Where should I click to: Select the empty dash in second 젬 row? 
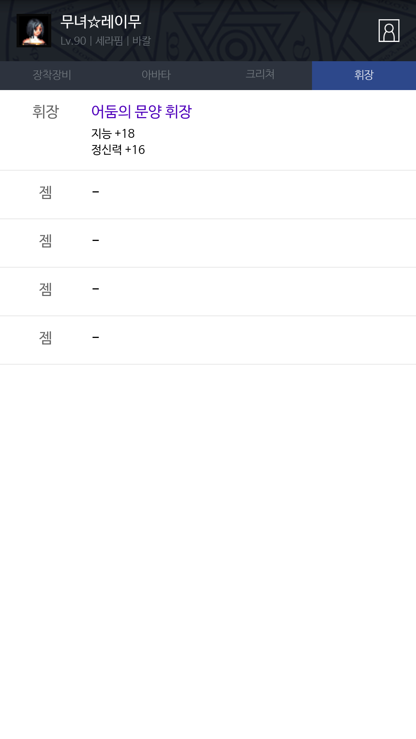click(x=96, y=240)
